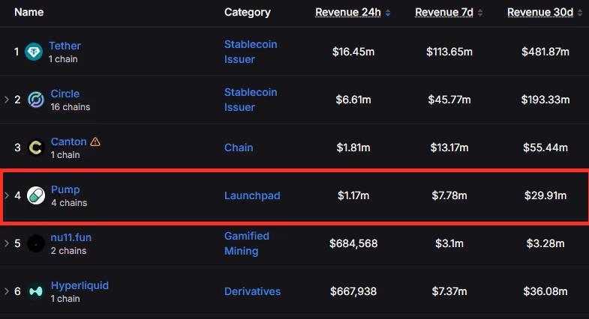Expand the Hyperliquid row chevron
This screenshot has width=589, height=319.
click(x=7, y=291)
